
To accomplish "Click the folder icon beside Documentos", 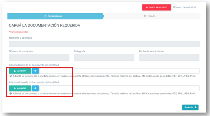I will coord(45,16).
